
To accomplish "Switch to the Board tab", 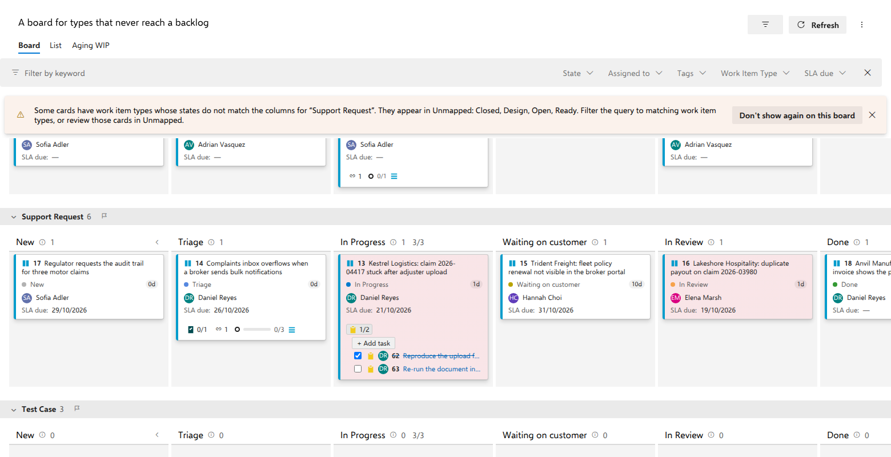I will pyautogui.click(x=29, y=45).
